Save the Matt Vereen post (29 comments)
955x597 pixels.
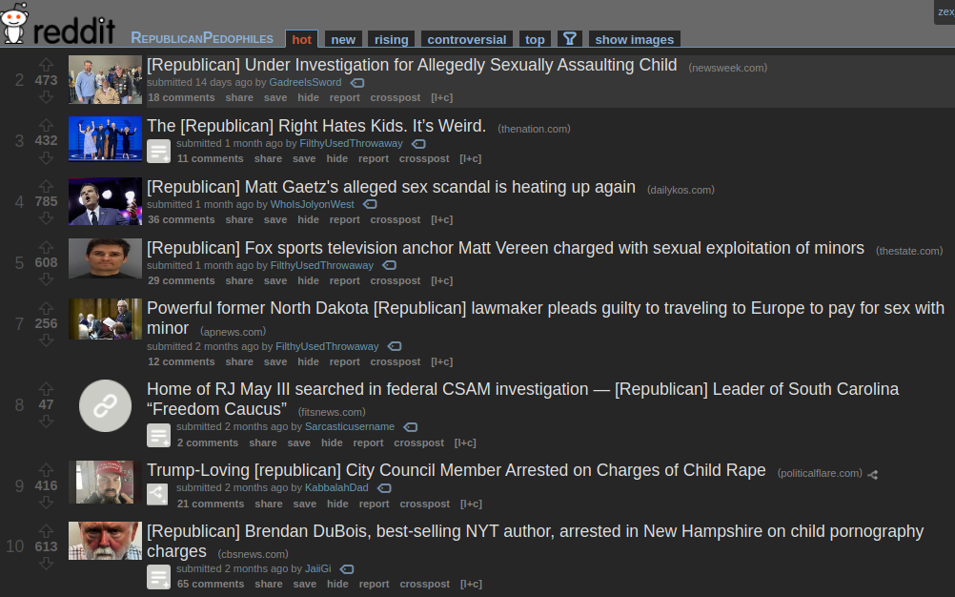click(275, 280)
